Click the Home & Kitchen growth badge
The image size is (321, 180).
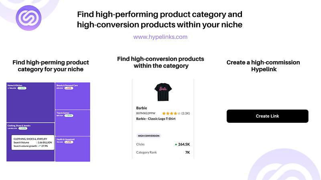click(21, 88)
